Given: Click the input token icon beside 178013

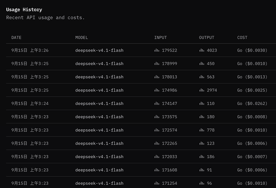Looking at the screenshot, I should [157, 77].
